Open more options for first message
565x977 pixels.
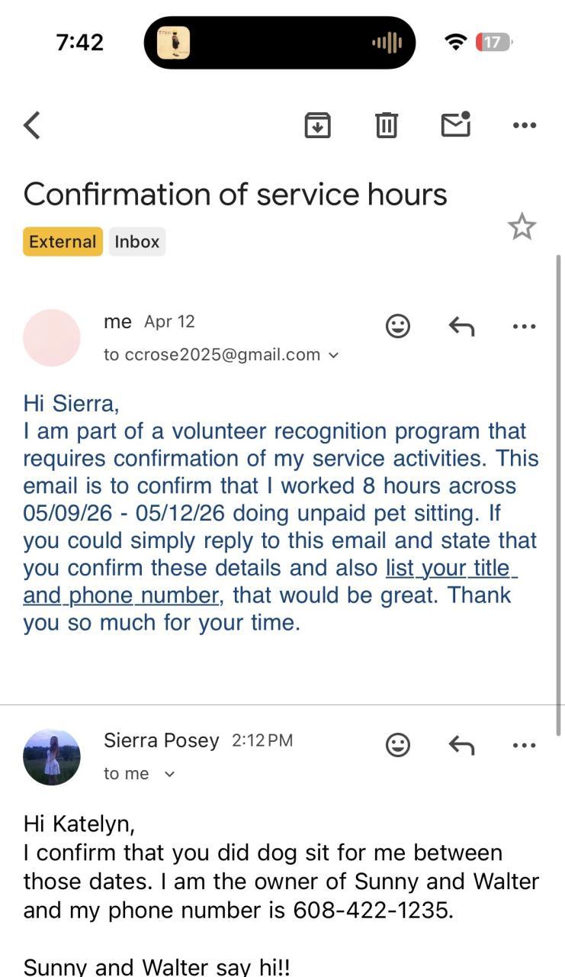[525, 327]
